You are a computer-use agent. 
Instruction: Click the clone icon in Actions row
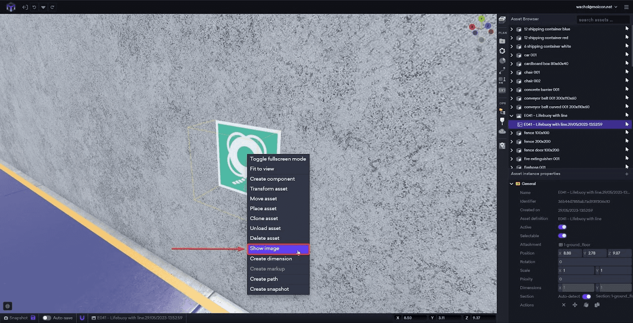[x=597, y=305]
